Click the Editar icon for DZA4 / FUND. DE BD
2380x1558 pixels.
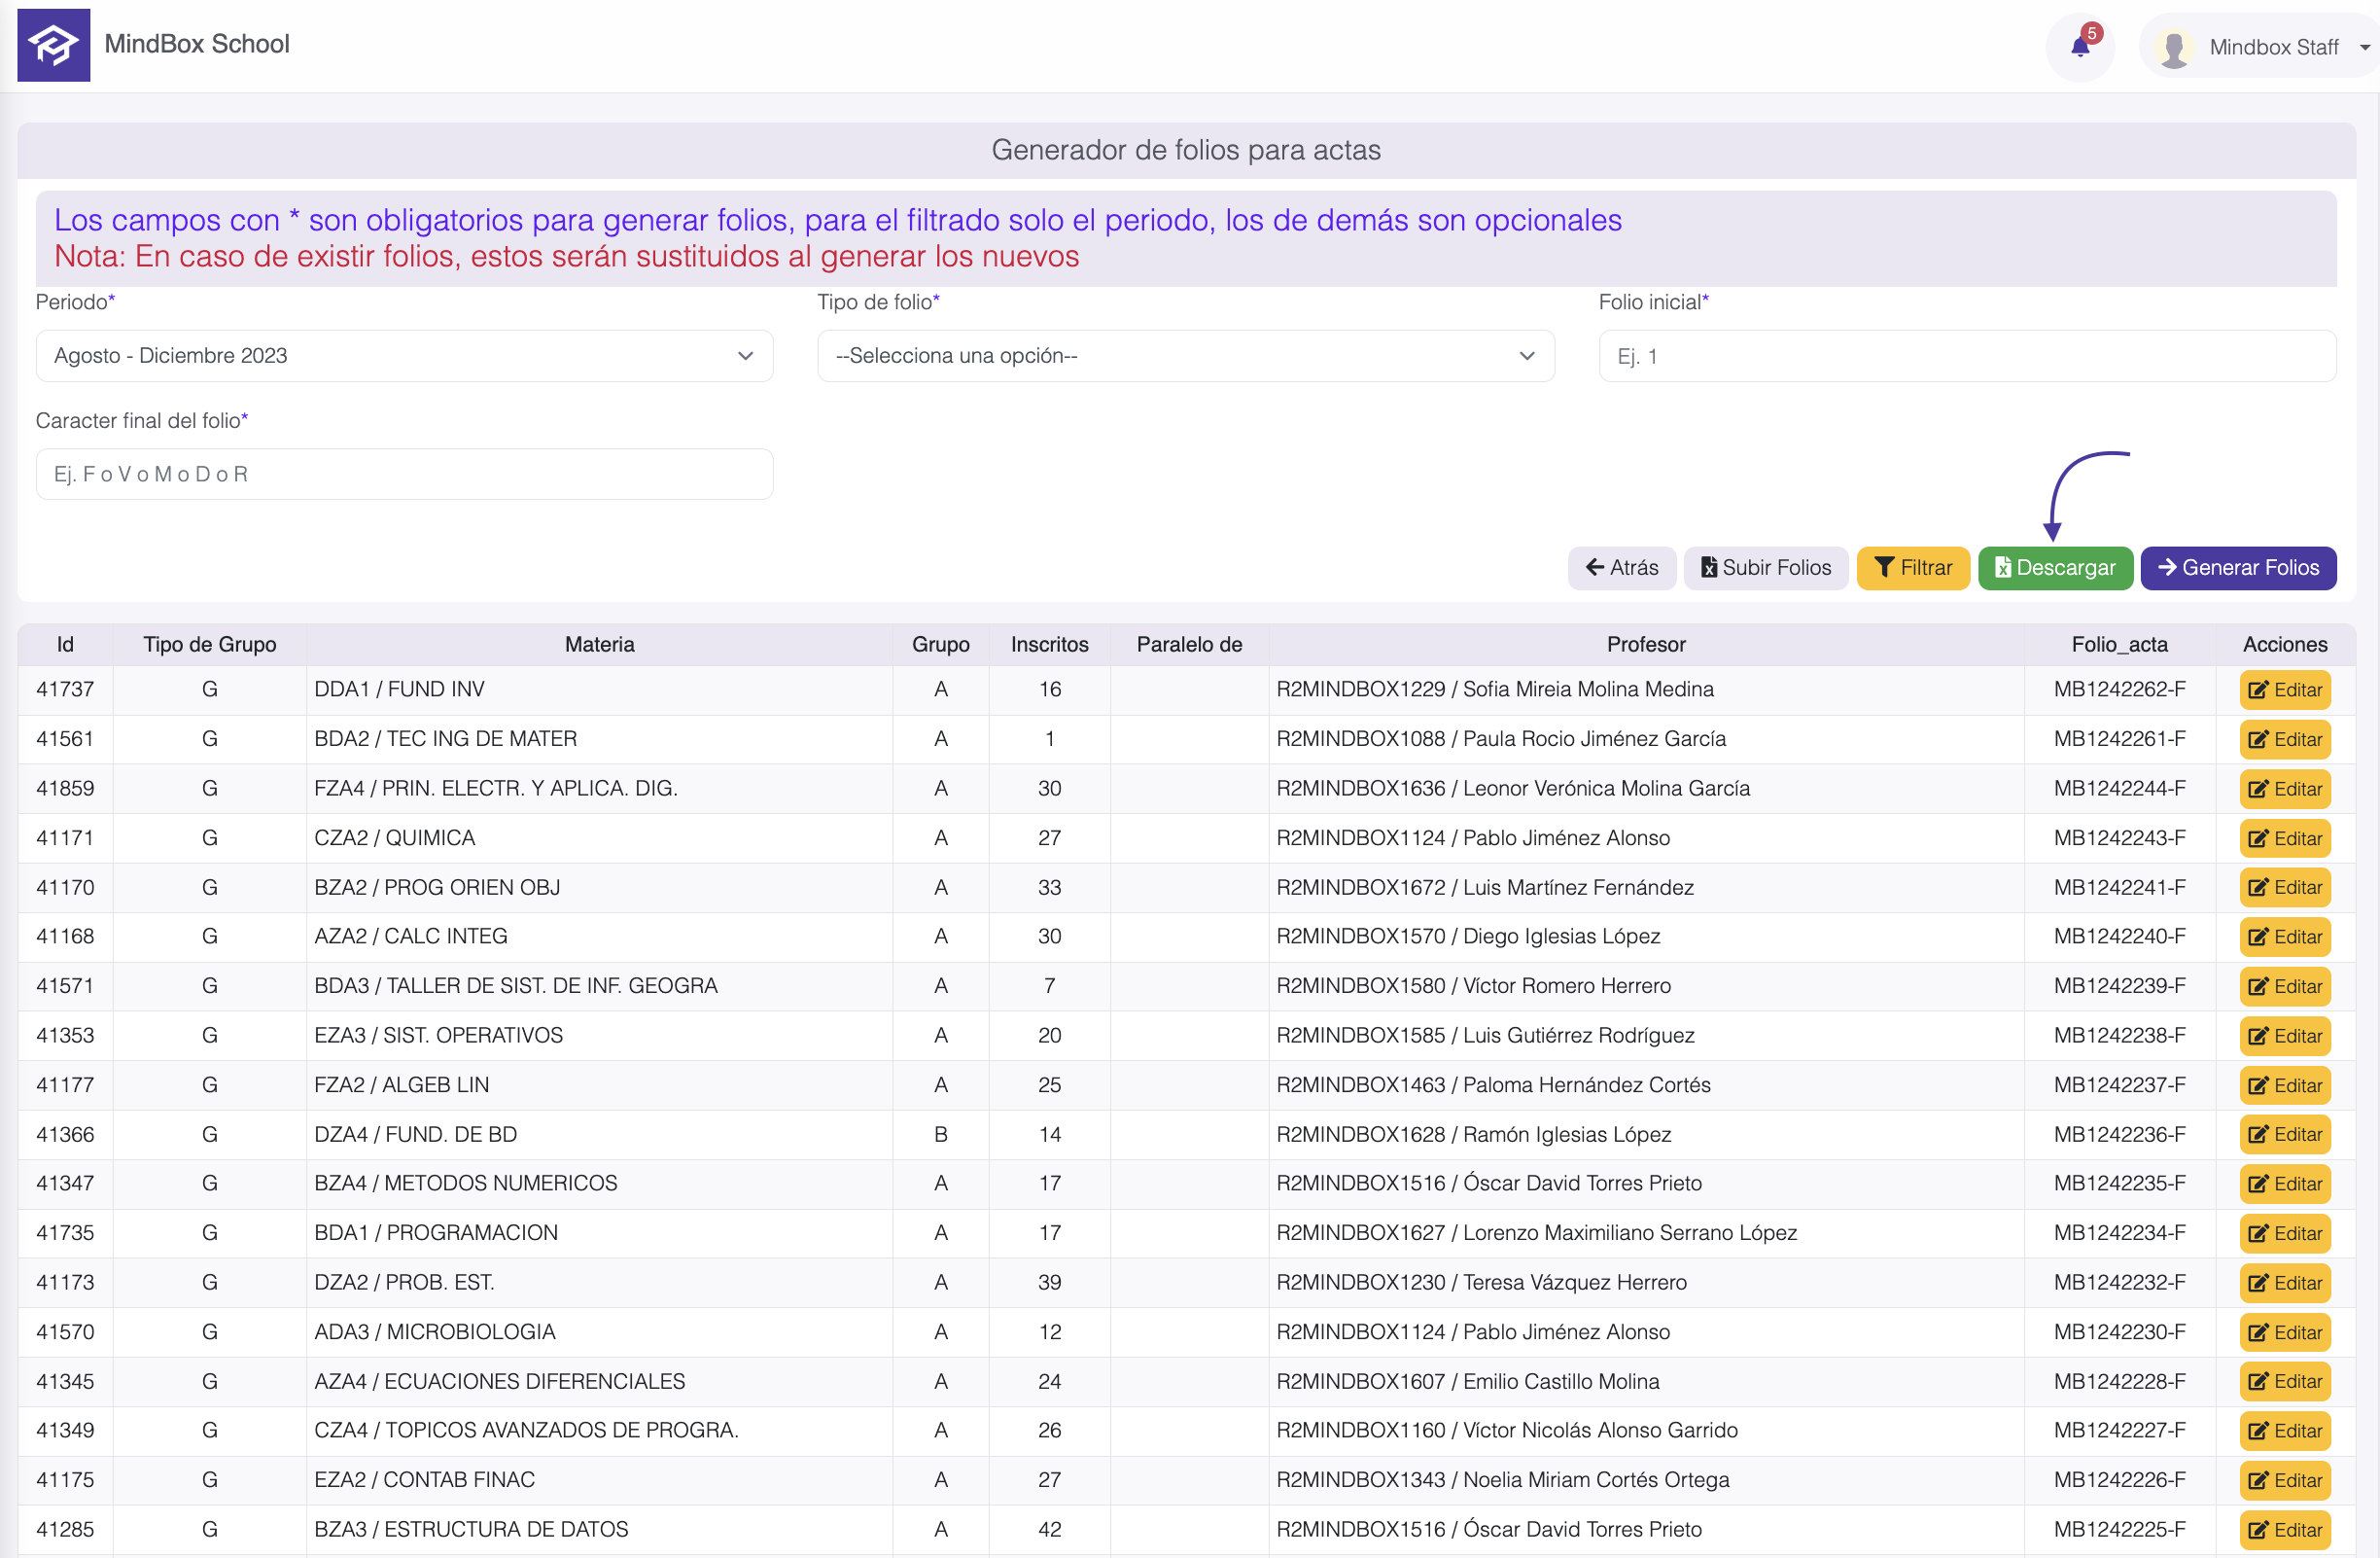[x=2257, y=1134]
